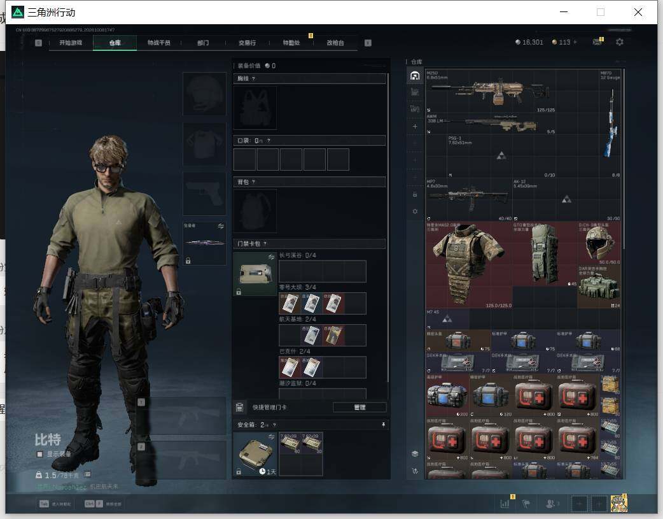Viewport: 663px width, 519px height.
Task: Expand the 背包 help tooltip
Action: point(253,182)
